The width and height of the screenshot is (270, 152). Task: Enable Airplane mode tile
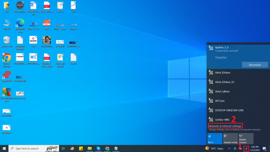230,139
